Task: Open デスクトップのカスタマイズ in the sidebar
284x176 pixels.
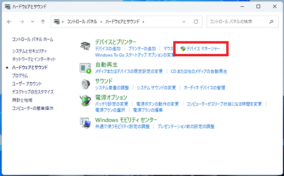Action: [x=33, y=92]
